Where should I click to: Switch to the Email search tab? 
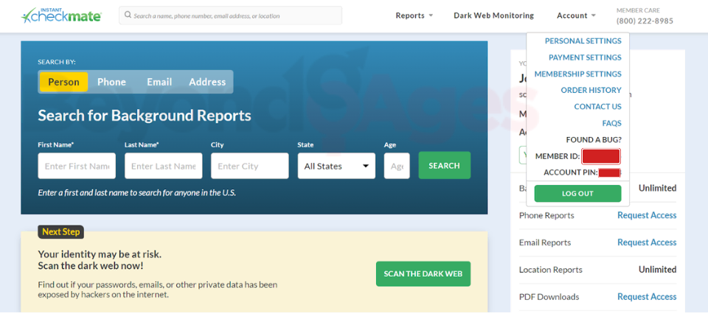click(159, 82)
